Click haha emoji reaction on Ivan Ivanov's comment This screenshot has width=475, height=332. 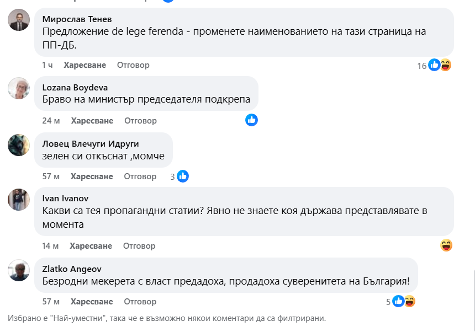click(446, 245)
